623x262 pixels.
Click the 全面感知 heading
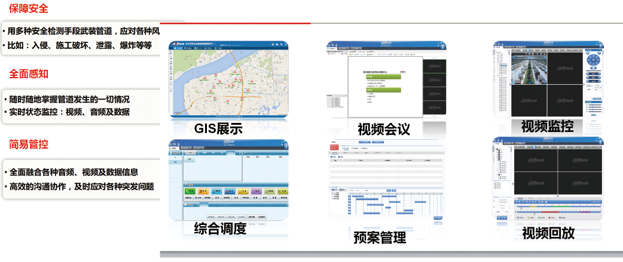point(29,74)
